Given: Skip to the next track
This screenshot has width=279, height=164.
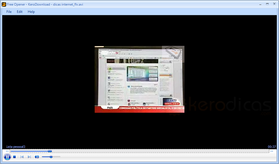Looking at the screenshot, I should point(29,157).
